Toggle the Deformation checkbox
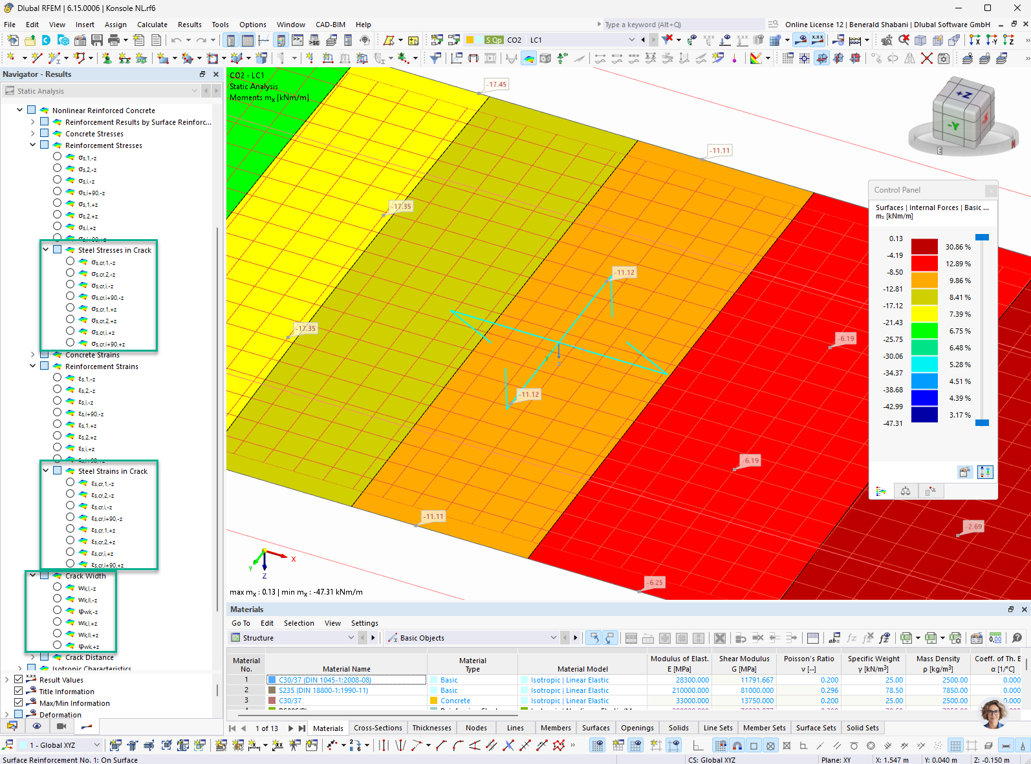1031x764 pixels. 19,714
